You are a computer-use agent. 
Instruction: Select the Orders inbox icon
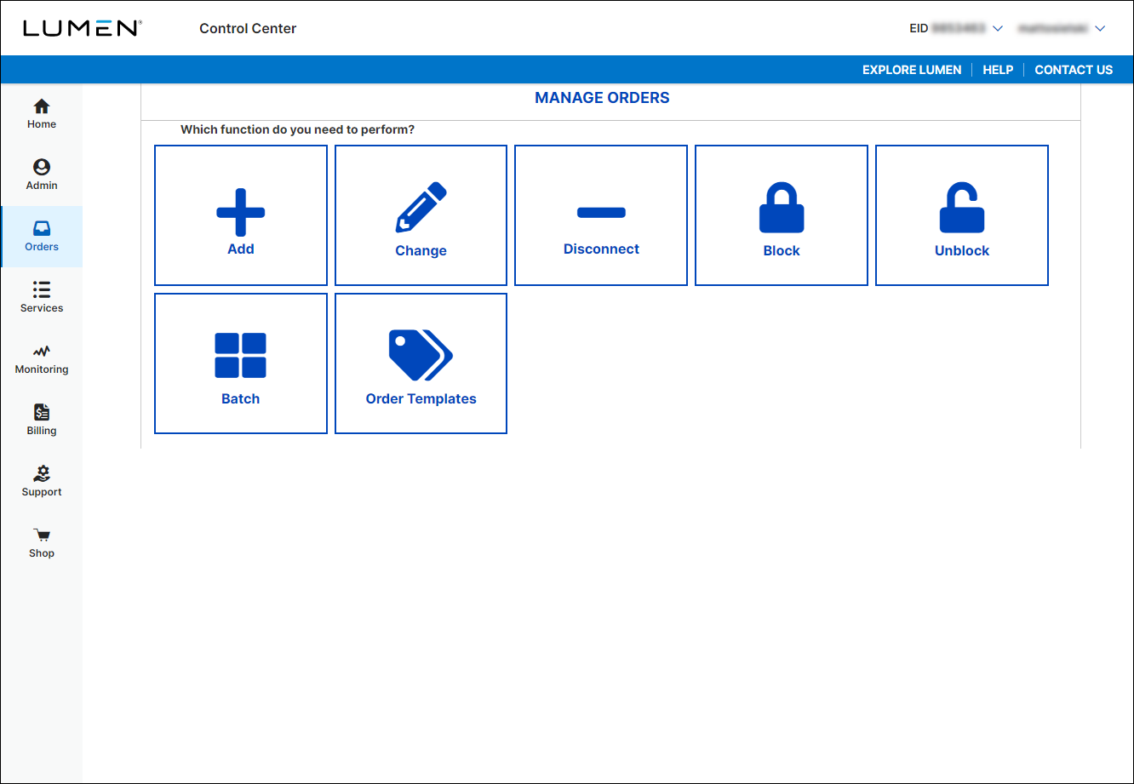(42, 228)
